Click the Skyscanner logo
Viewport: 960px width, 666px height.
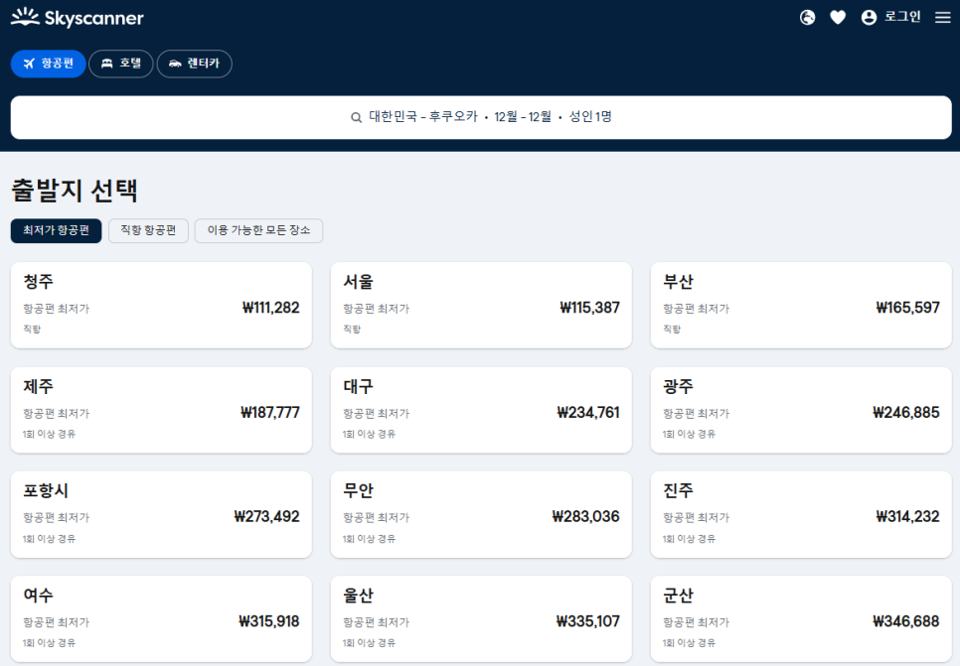point(78,18)
